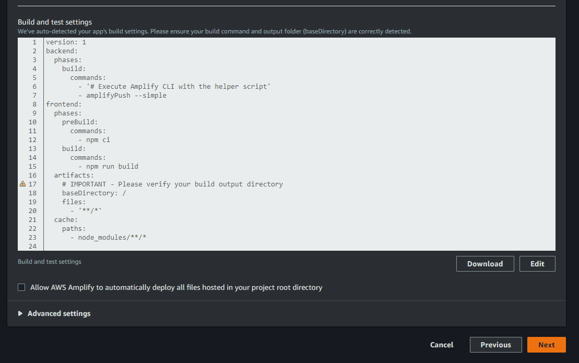Cancel the app setup
The image size is (579, 363).
click(441, 345)
